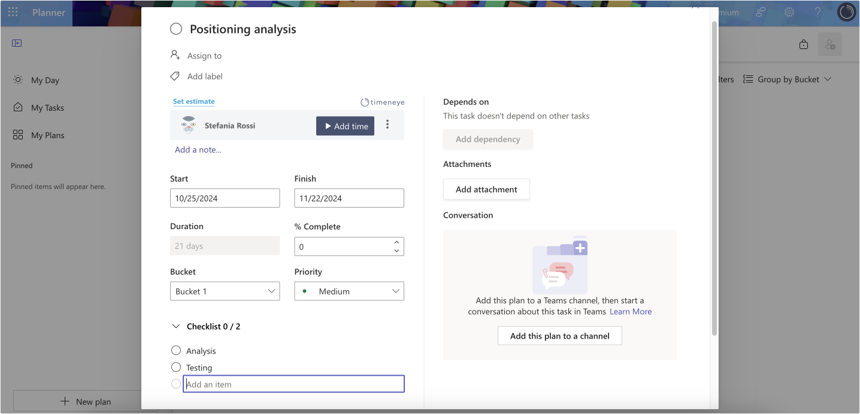Click the Add attachment button

(486, 189)
